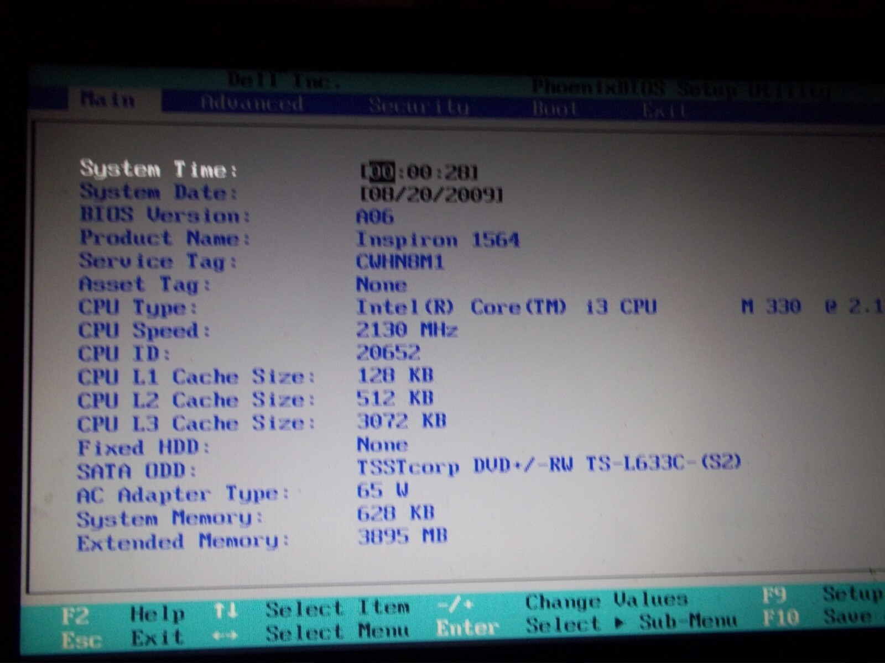This screenshot has width=885, height=663.
Task: Click the M 330 processor model text
Action: pyautogui.click(x=771, y=306)
